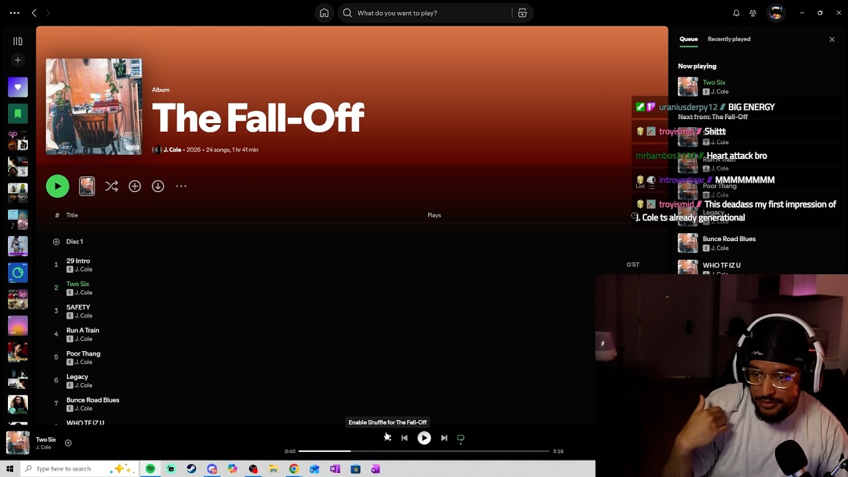Open J. Cole link in the player bar

tap(43, 447)
